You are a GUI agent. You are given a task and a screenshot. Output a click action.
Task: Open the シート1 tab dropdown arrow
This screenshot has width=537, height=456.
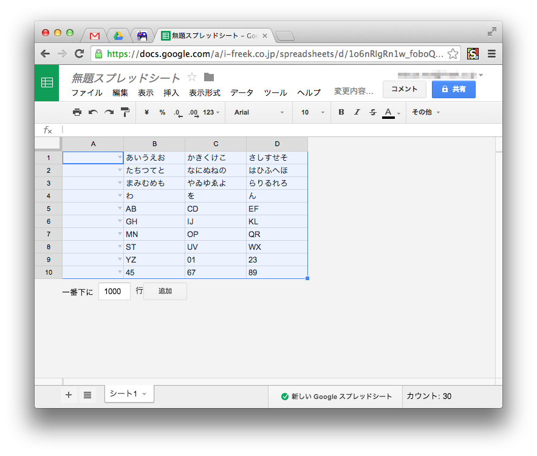pyautogui.click(x=145, y=394)
